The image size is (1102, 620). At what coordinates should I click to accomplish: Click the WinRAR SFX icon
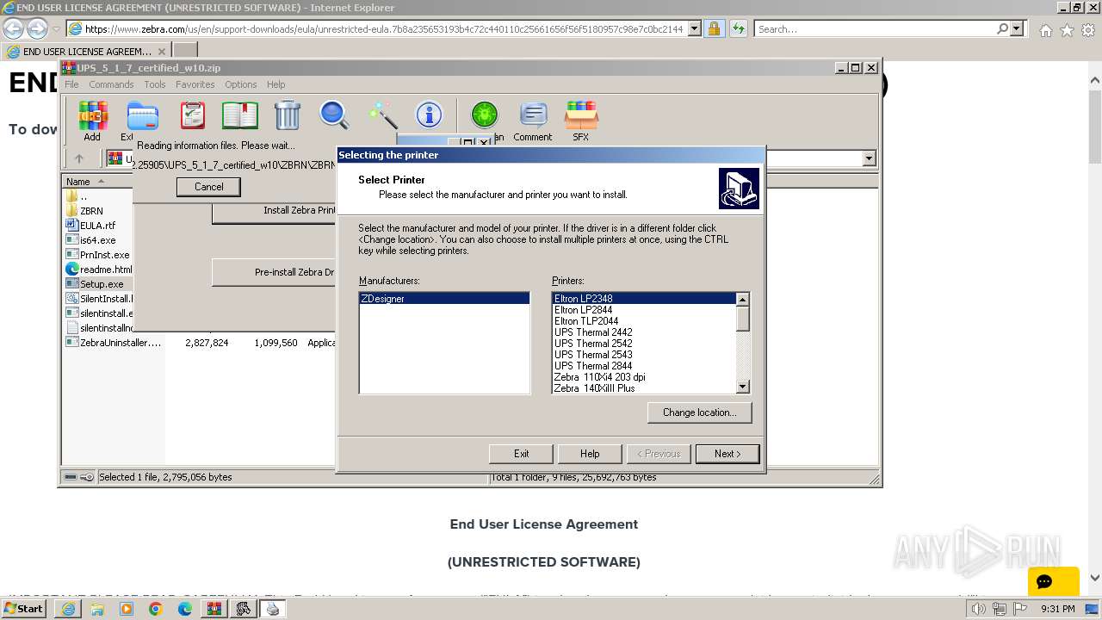click(581, 115)
